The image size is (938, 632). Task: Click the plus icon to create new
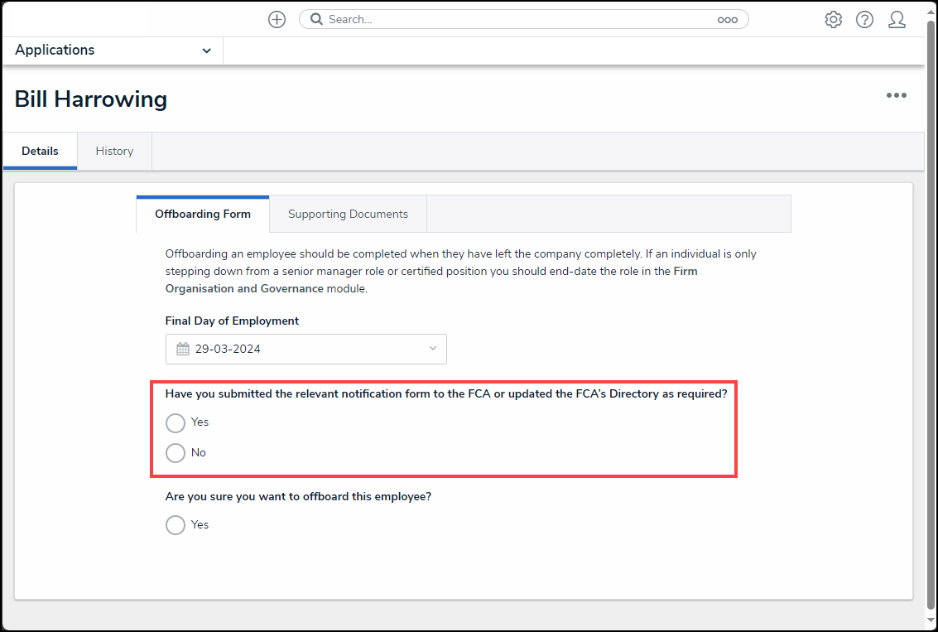pyautogui.click(x=277, y=20)
